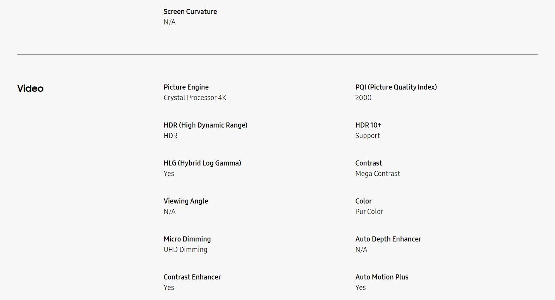Click the HLG (Hybrid Log Gamma) label
This screenshot has width=555, height=300.
(202, 163)
